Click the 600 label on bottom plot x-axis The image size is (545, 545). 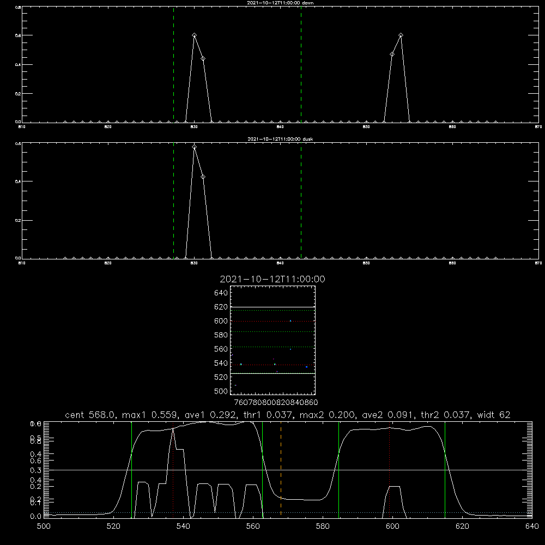pos(393,526)
